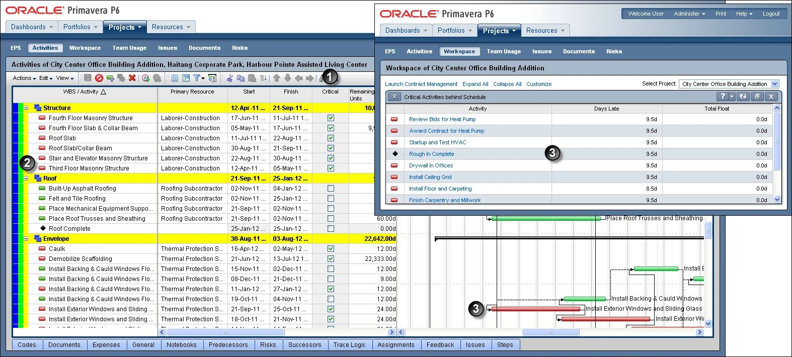Click the Gantt horizontal scrollbar thumb

[550, 332]
